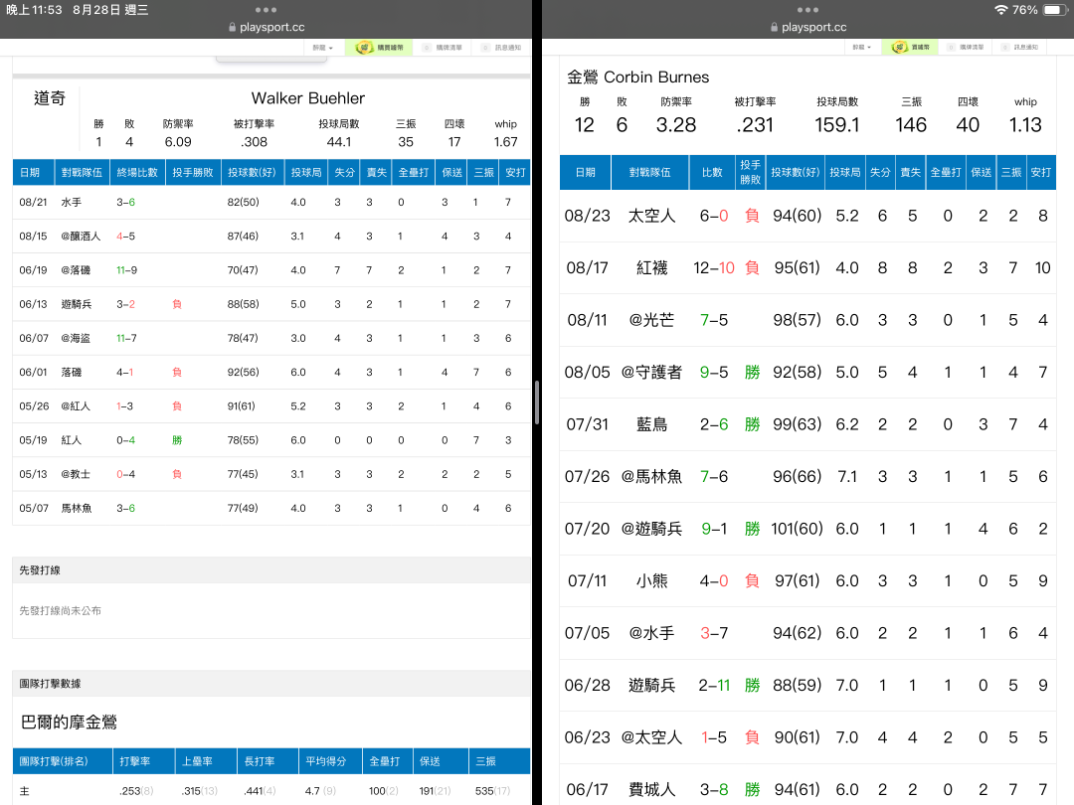Click the 平均得分 column in team batting table
Viewport: 1074px width, 805px height.
331,761
